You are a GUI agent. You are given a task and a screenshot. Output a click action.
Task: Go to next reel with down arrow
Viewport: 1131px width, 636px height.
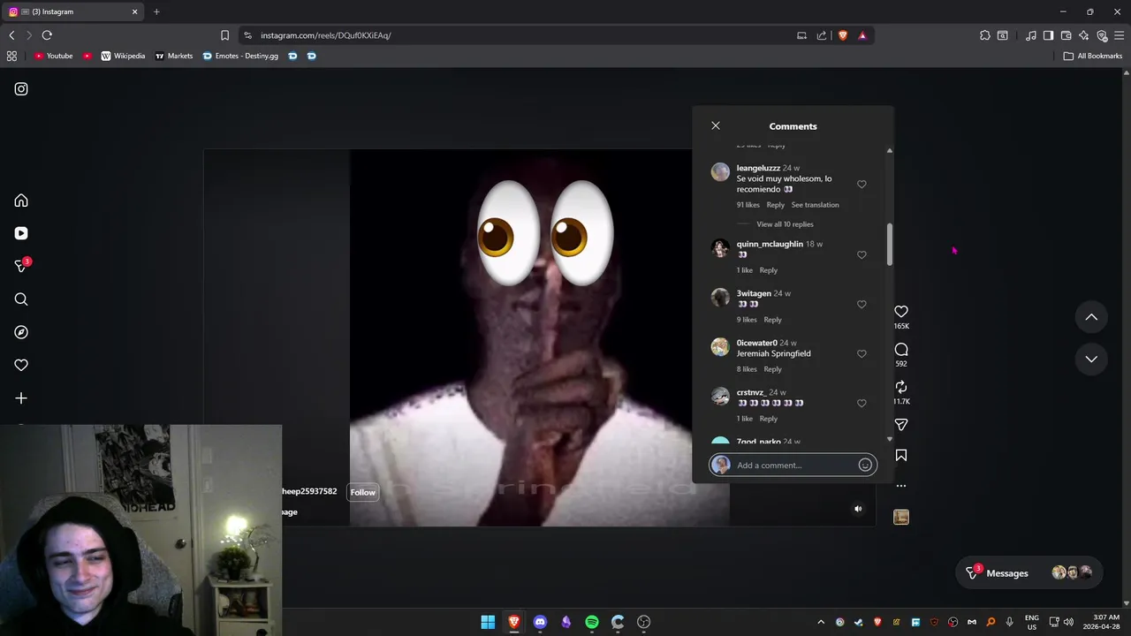1091,359
